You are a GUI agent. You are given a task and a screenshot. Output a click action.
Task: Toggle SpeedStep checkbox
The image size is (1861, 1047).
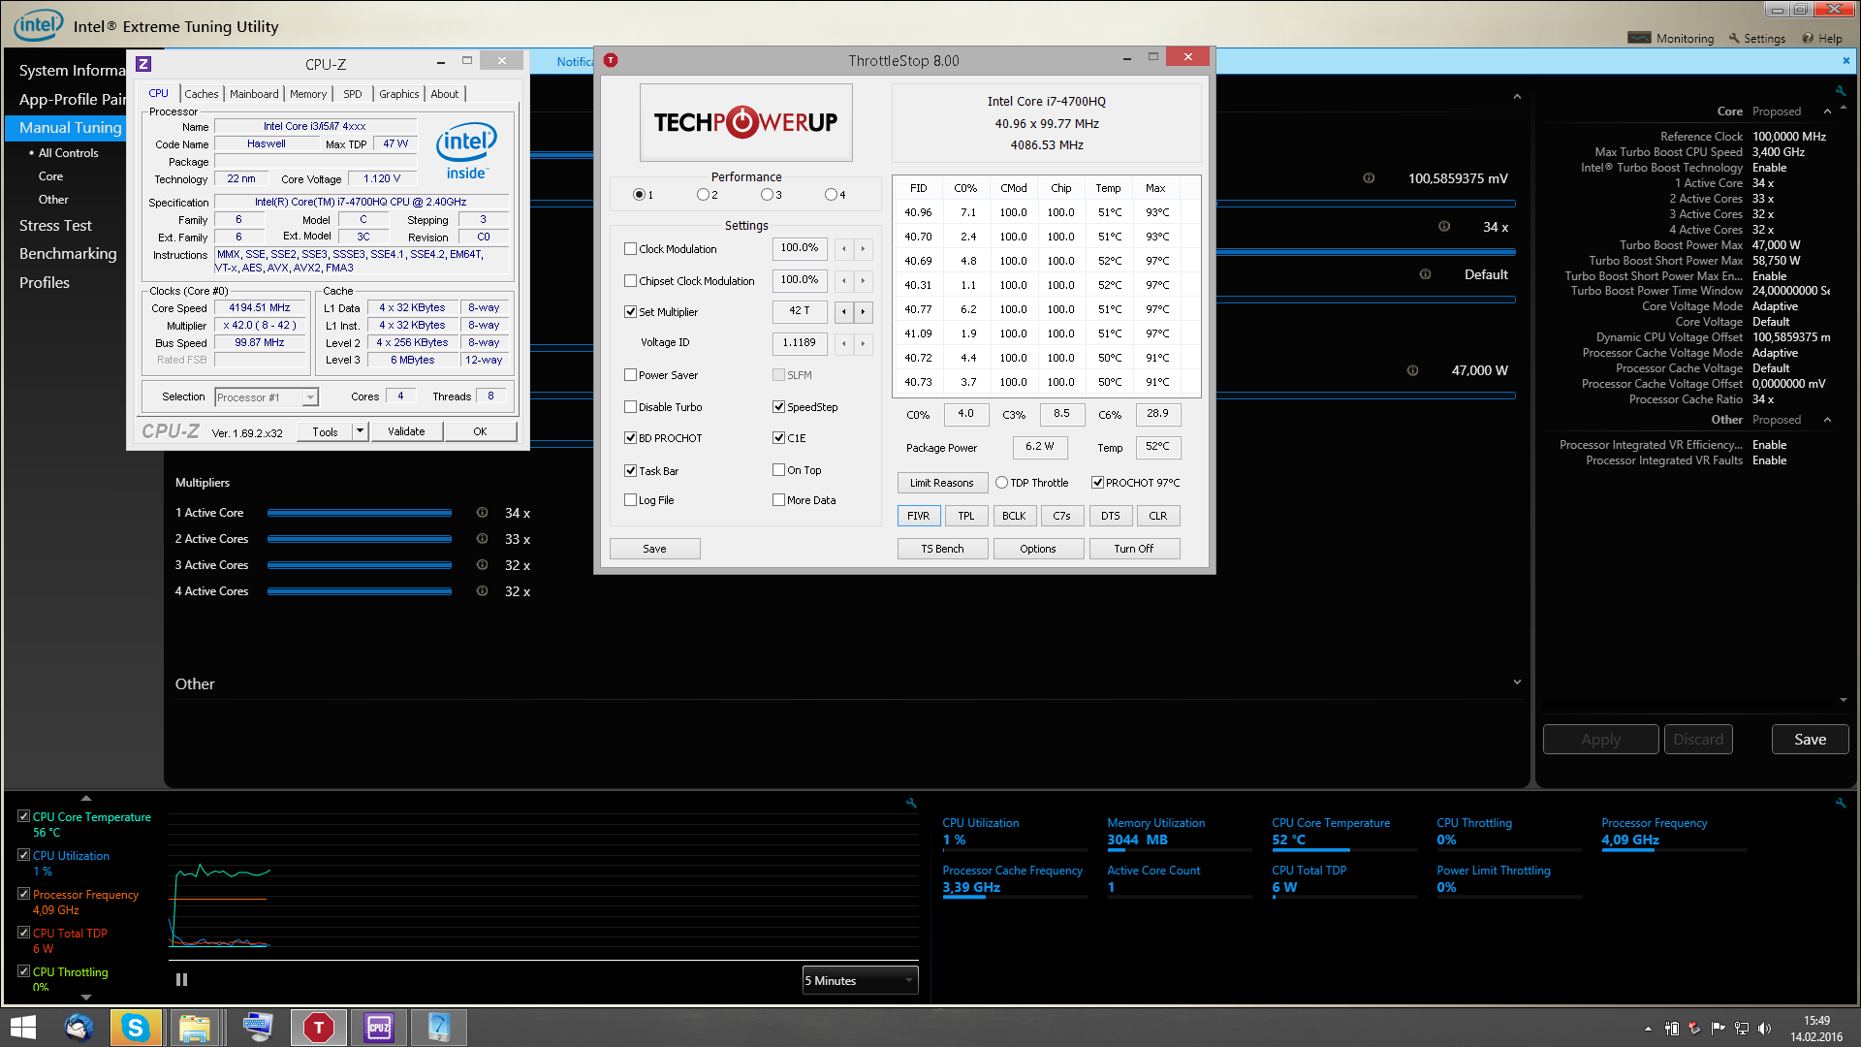point(778,407)
